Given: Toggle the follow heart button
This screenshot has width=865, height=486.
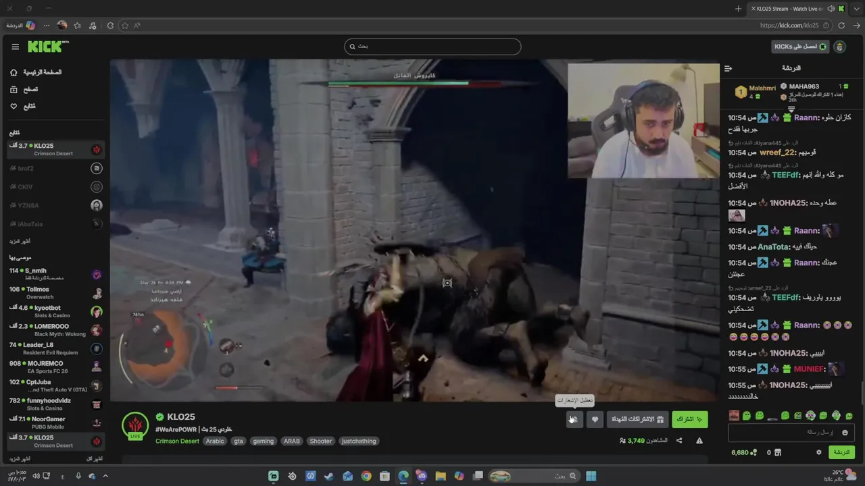Looking at the screenshot, I should [595, 419].
